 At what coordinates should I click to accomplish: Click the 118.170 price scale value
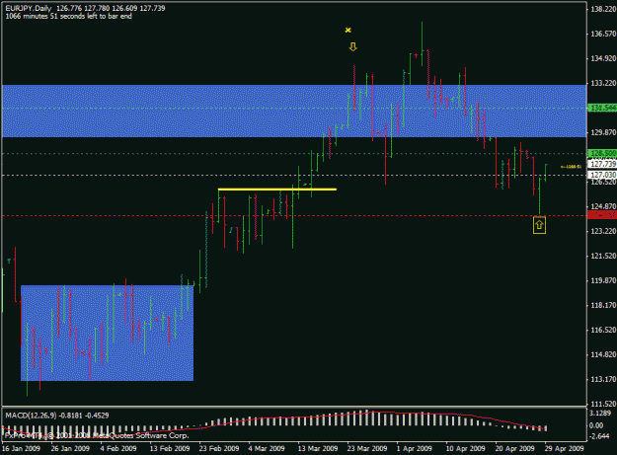[x=603, y=306]
